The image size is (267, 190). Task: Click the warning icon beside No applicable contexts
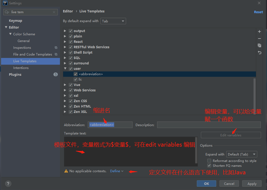tap(66, 171)
